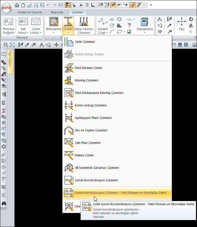Select the Çizimler ribbon tab
The height and width of the screenshot is (227, 197).
(78, 12)
